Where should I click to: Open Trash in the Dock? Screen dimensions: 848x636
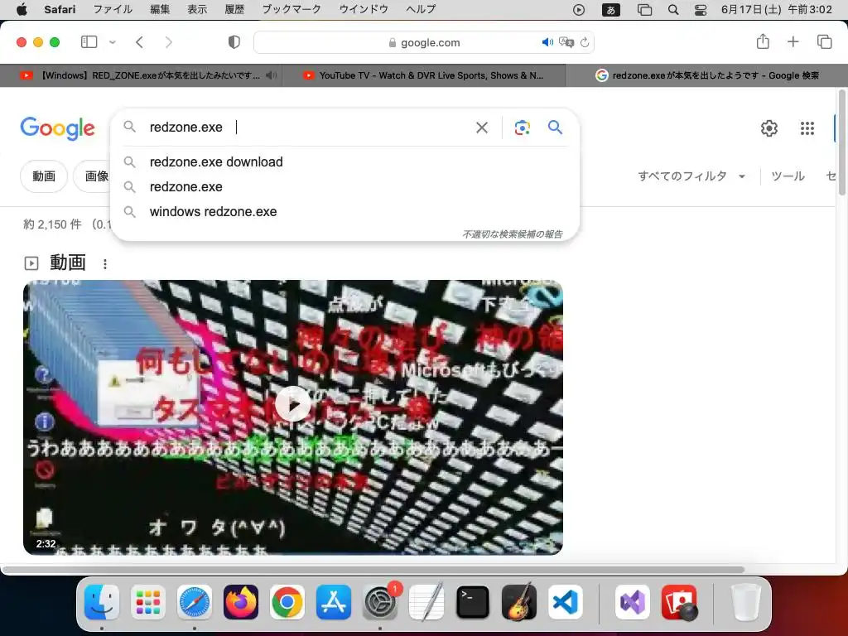point(746,603)
